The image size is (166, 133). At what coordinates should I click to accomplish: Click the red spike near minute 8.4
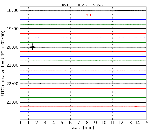90,15
